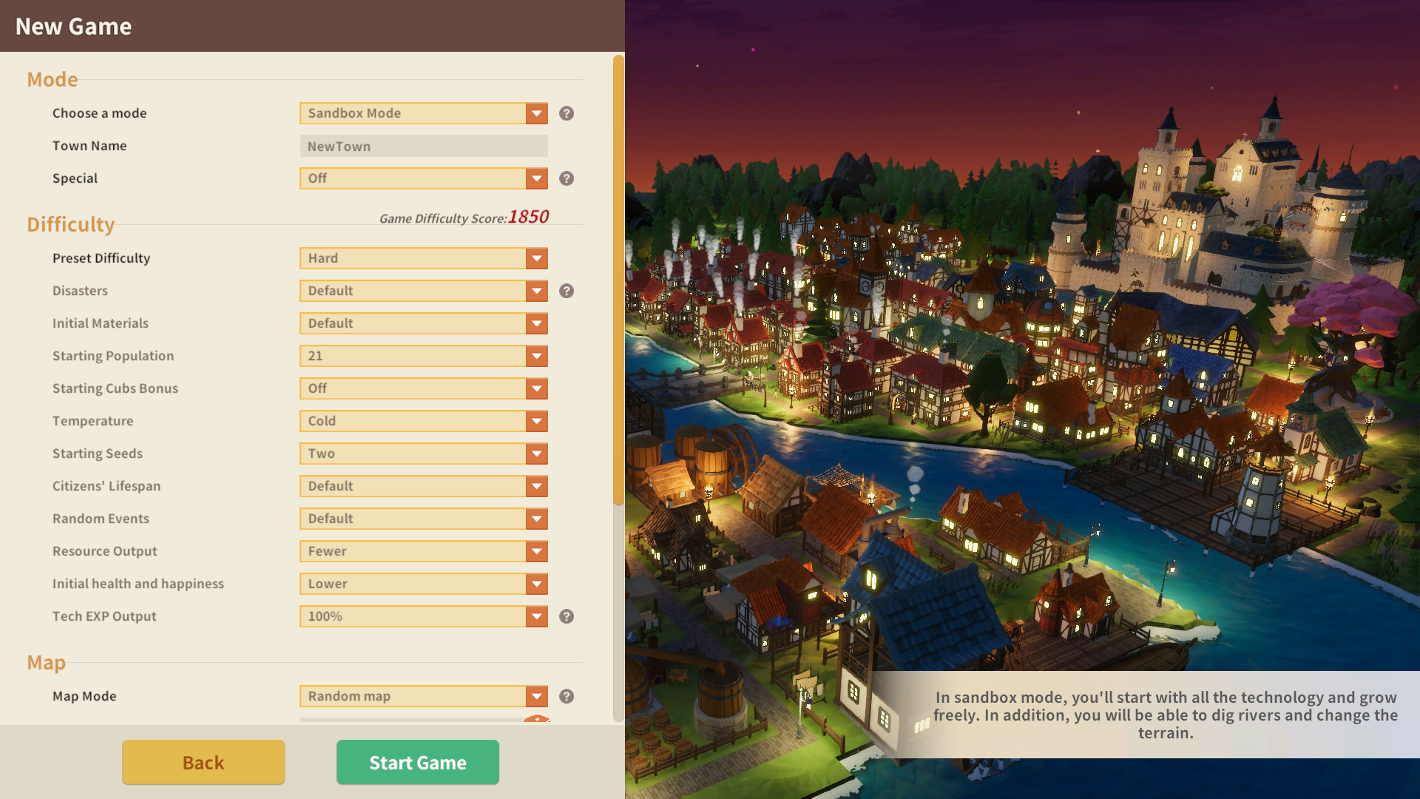
Task: Click the help icon next to Tech EXP Output
Action: (566, 616)
